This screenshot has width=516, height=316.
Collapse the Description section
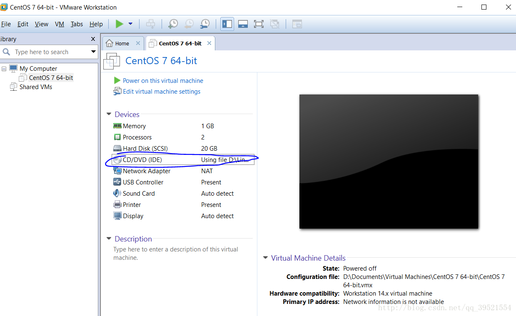109,239
